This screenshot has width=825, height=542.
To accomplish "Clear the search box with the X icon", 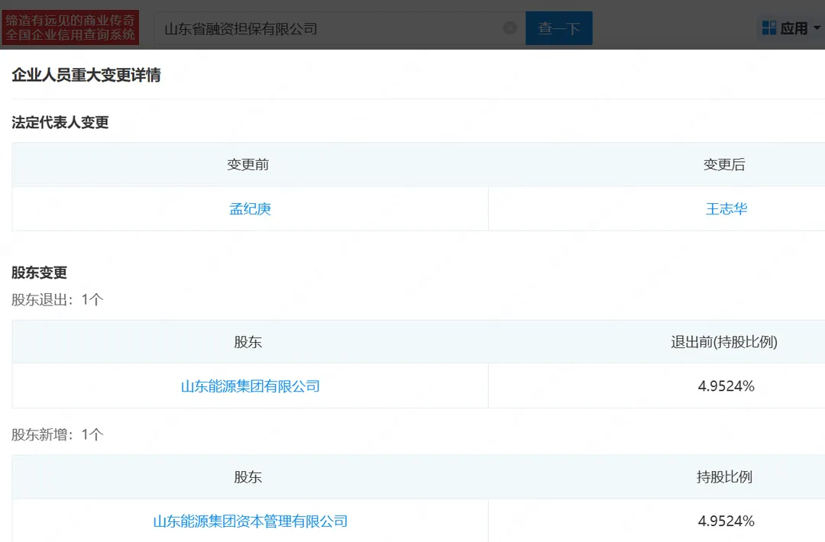I will (510, 27).
